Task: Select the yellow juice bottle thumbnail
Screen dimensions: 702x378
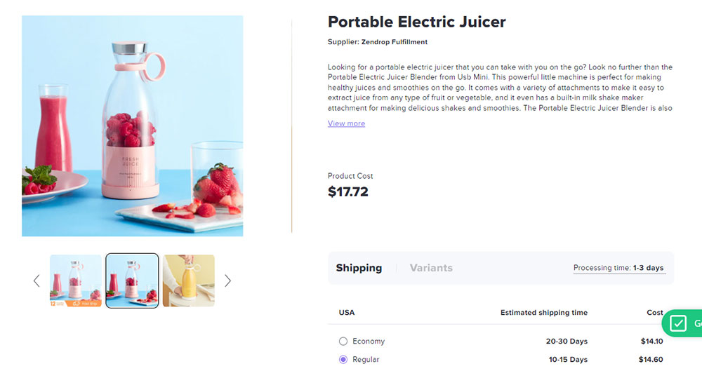Action: click(189, 281)
